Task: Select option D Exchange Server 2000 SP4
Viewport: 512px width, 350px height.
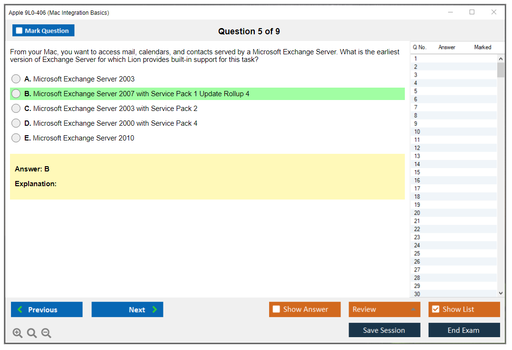Action: coord(16,123)
